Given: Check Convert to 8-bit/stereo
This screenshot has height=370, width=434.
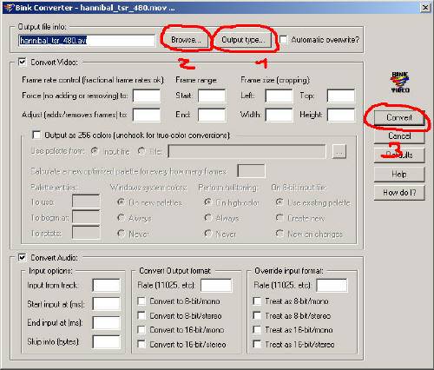Looking at the screenshot, I should click(141, 315).
